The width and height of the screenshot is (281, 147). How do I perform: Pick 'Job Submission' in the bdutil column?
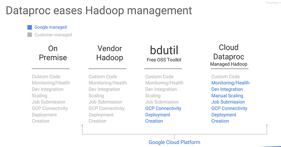[x=162, y=102]
